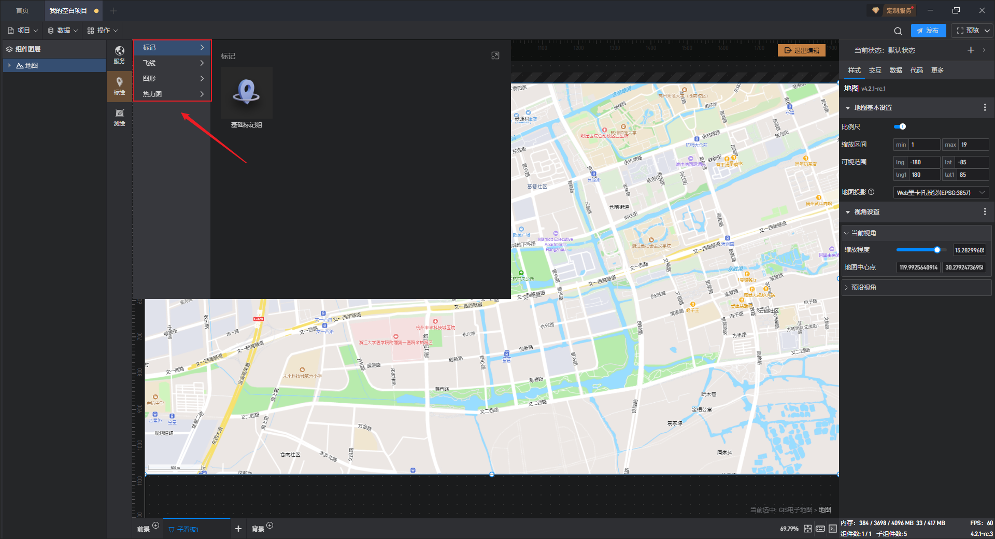Select the 我的空白项目 tab

73,10
